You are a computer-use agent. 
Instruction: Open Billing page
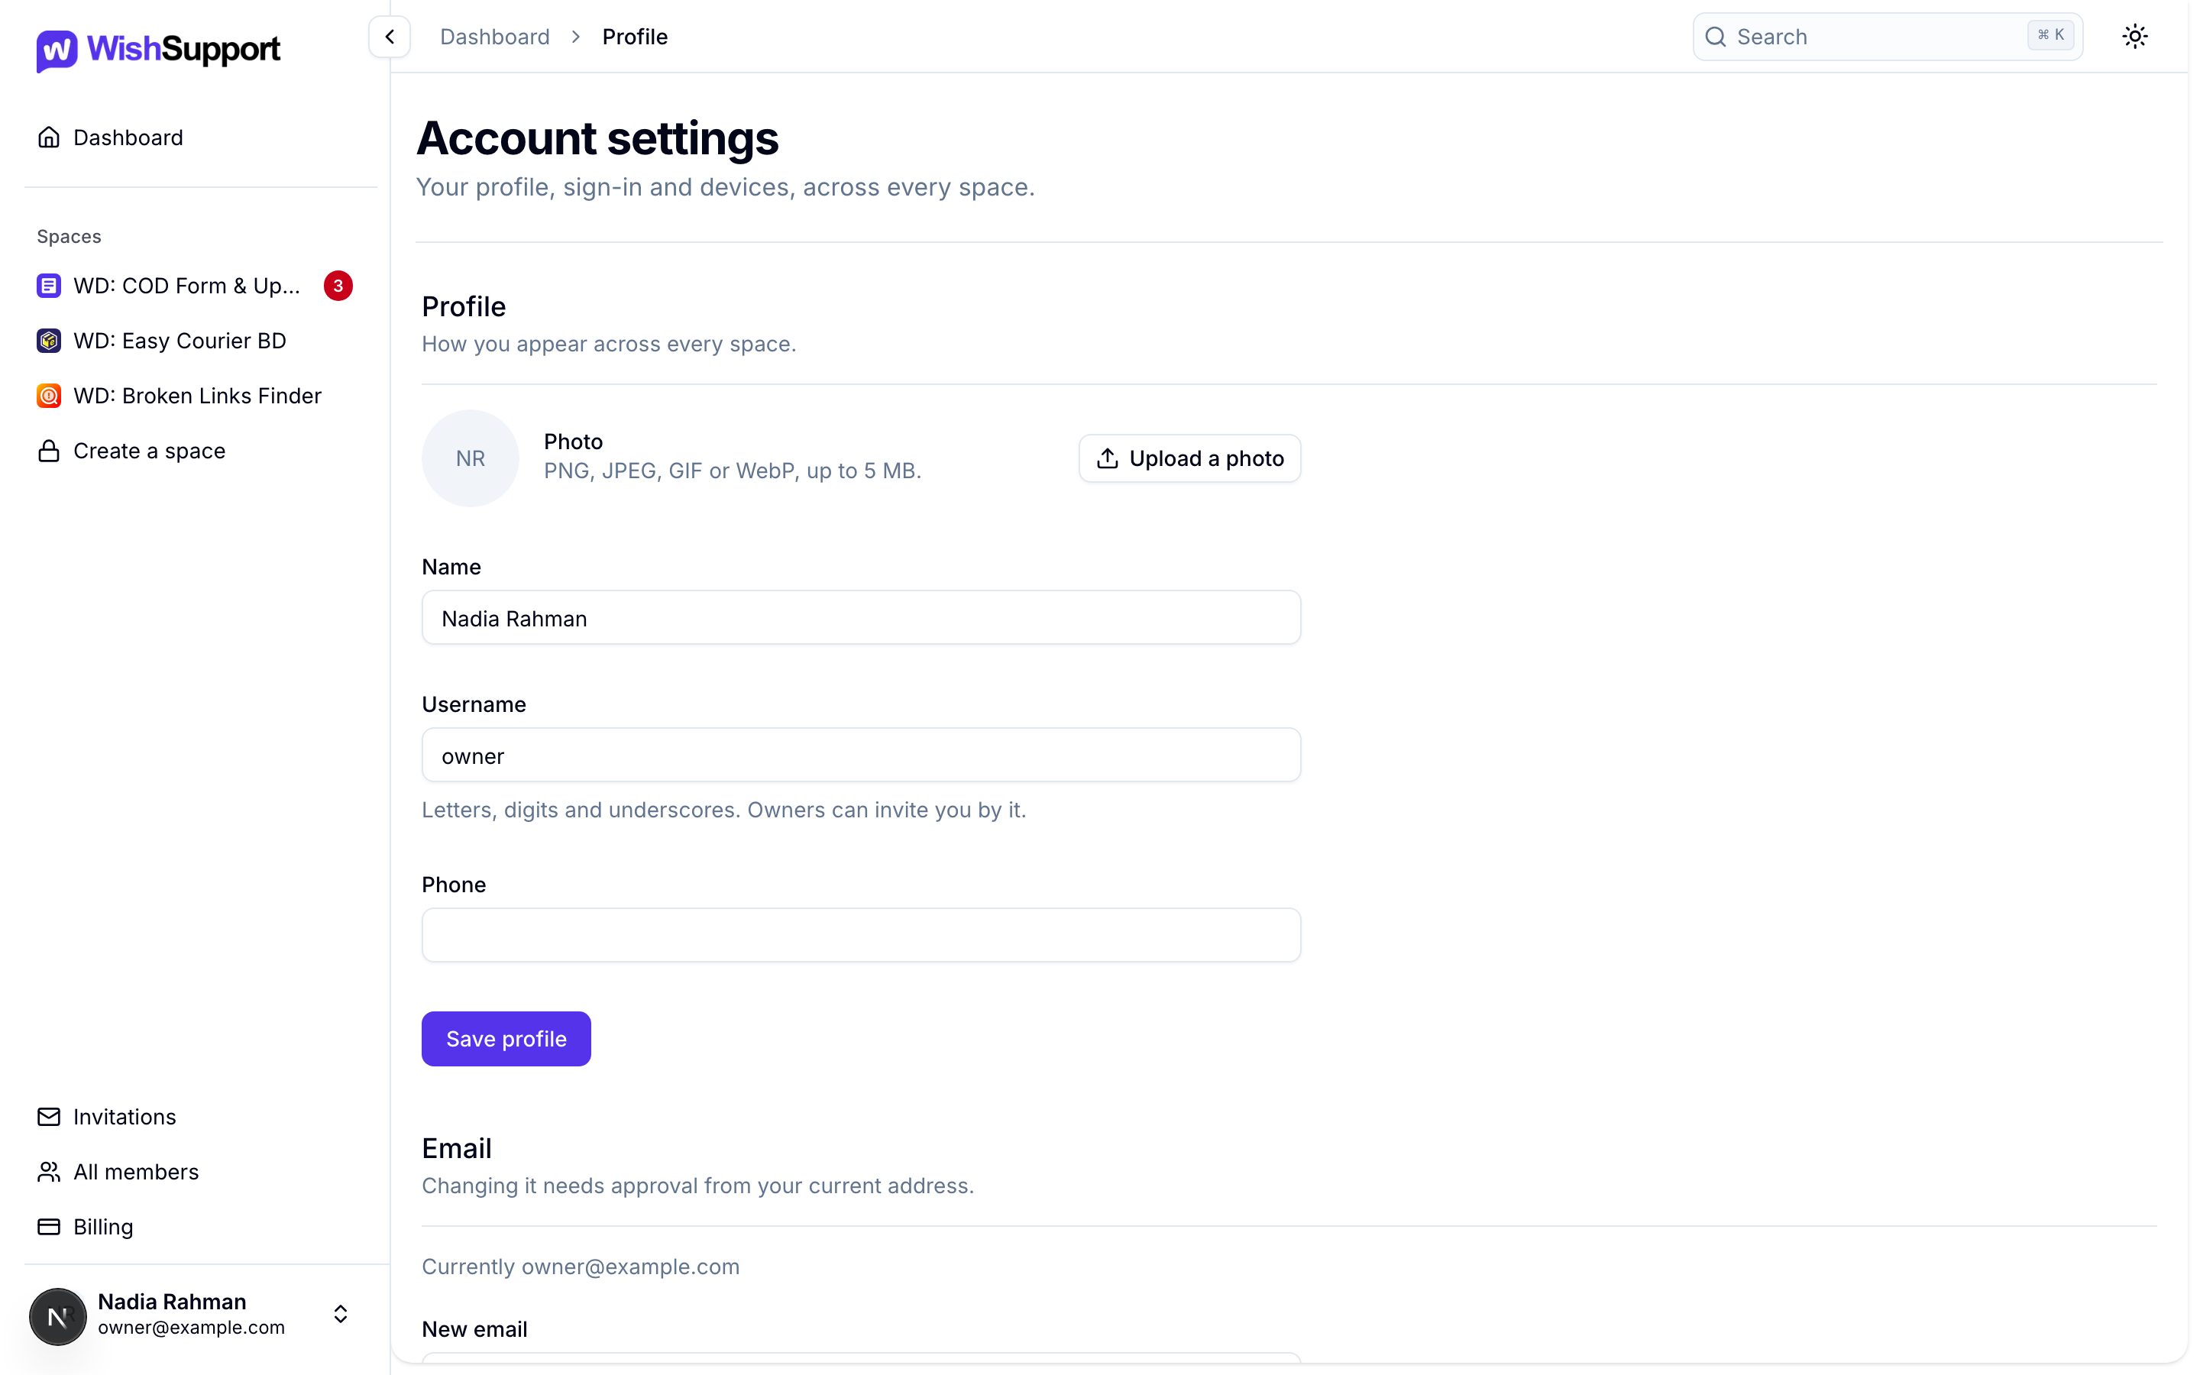201,1227
